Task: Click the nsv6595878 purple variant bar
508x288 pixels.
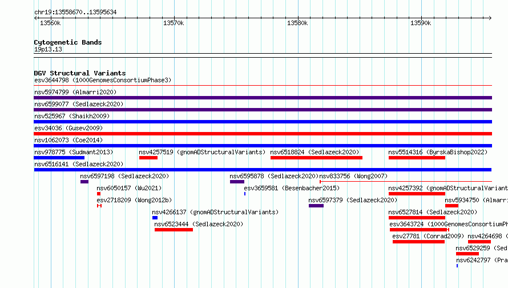Action: pos(237,182)
